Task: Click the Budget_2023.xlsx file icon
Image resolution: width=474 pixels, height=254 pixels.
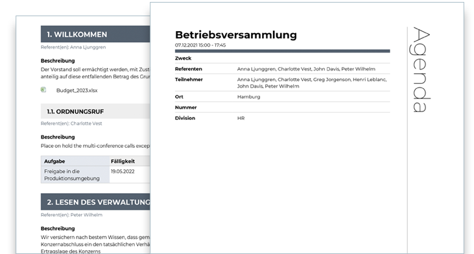Action: [43, 89]
